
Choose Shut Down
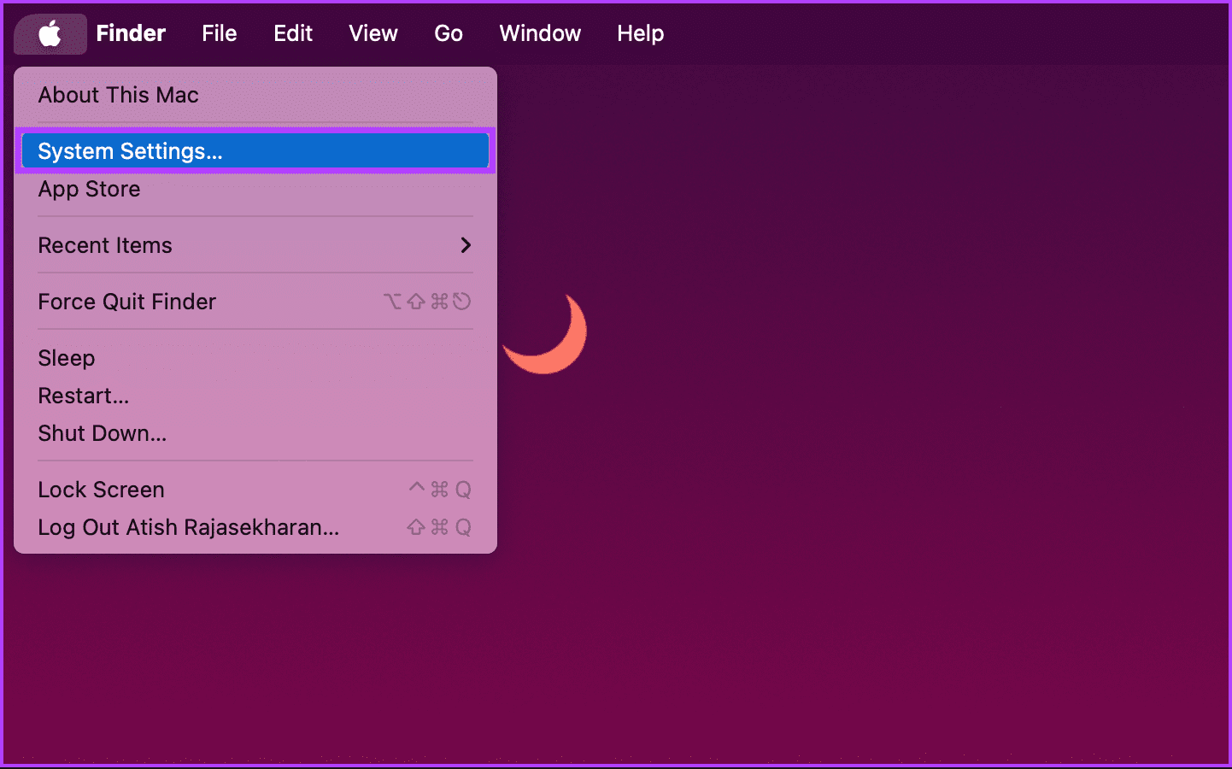[x=102, y=433]
